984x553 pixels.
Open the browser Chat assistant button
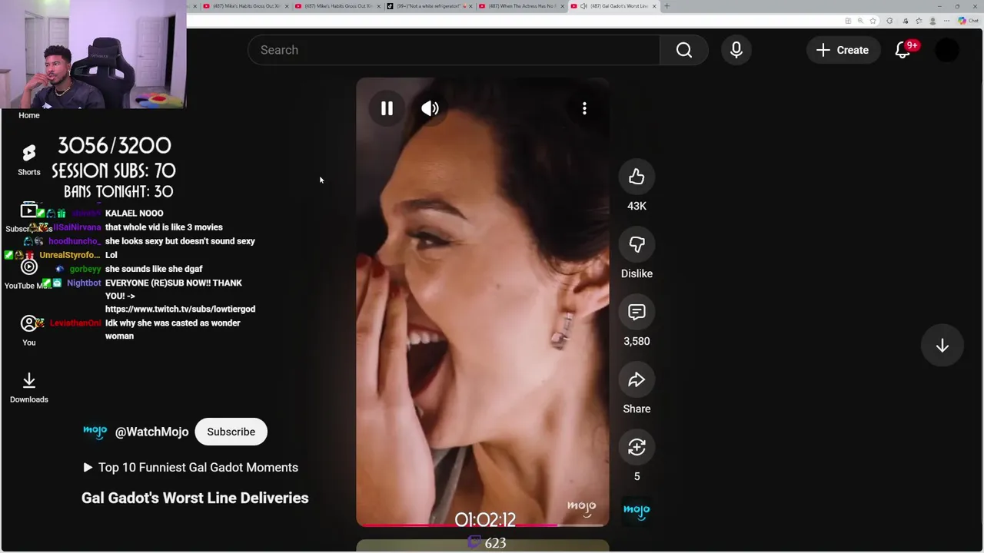[x=967, y=21]
